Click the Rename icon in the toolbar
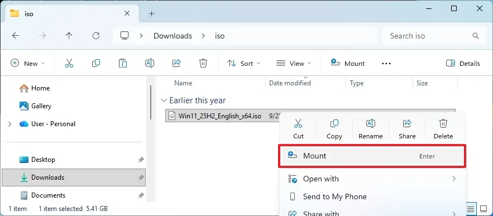The height and width of the screenshot is (216, 493). 149,64
